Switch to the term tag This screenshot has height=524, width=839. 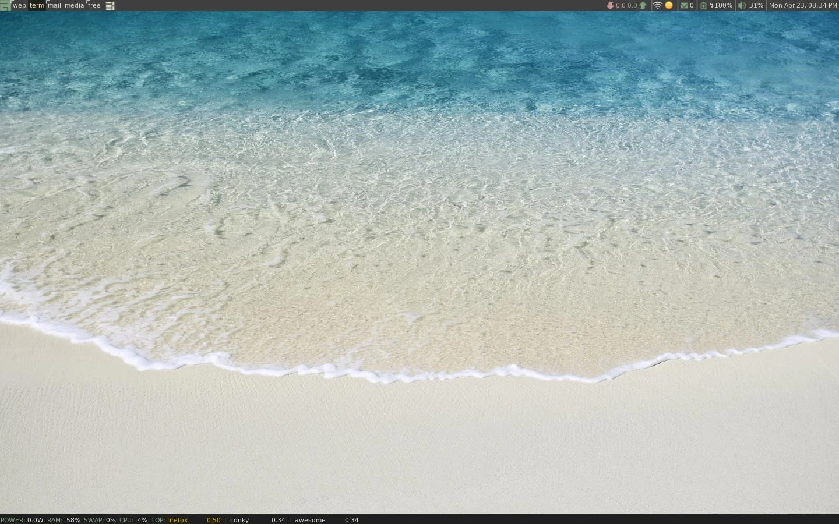[37, 6]
